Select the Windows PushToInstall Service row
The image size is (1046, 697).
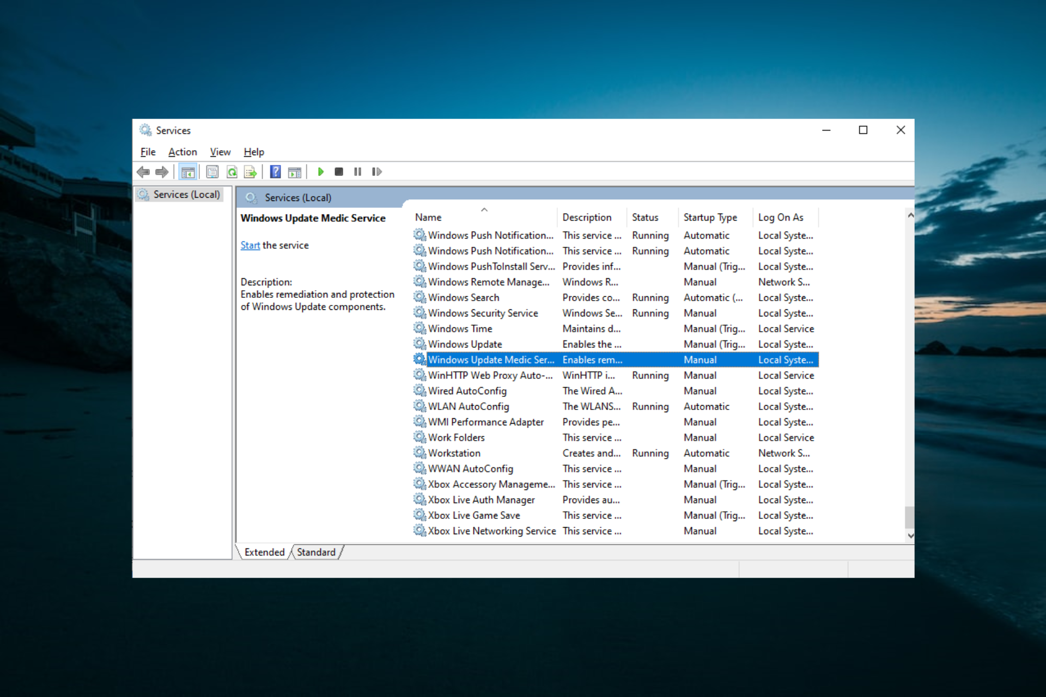[x=616, y=266]
